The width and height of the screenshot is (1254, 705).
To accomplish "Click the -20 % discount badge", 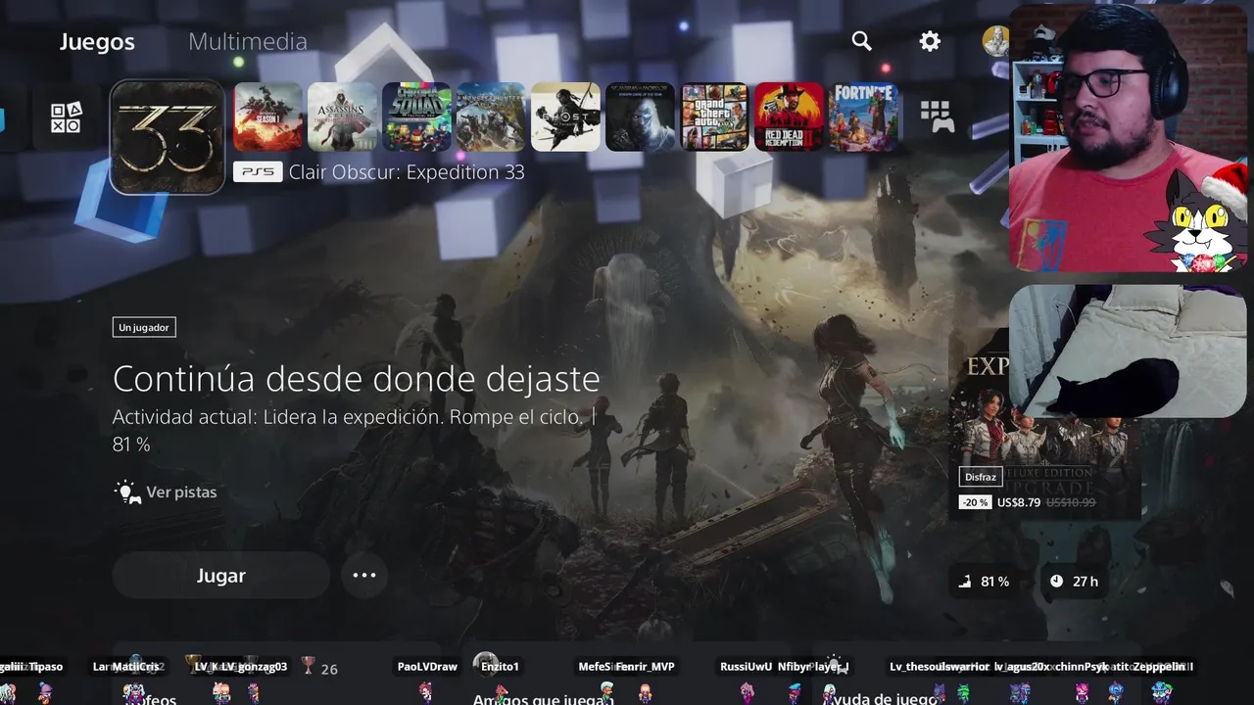I will tap(975, 502).
